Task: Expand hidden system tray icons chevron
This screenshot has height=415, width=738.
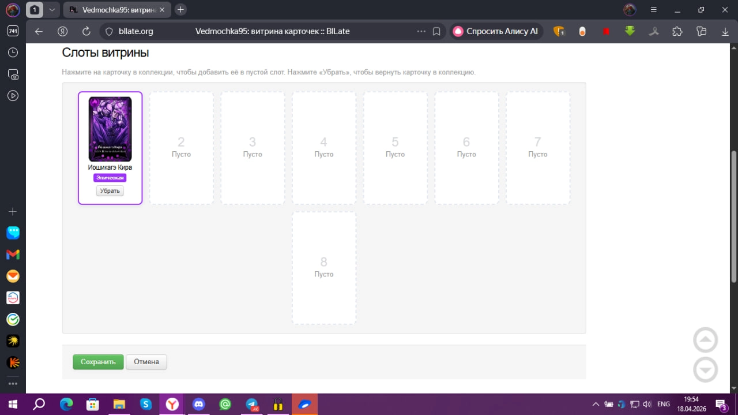Action: pos(595,404)
